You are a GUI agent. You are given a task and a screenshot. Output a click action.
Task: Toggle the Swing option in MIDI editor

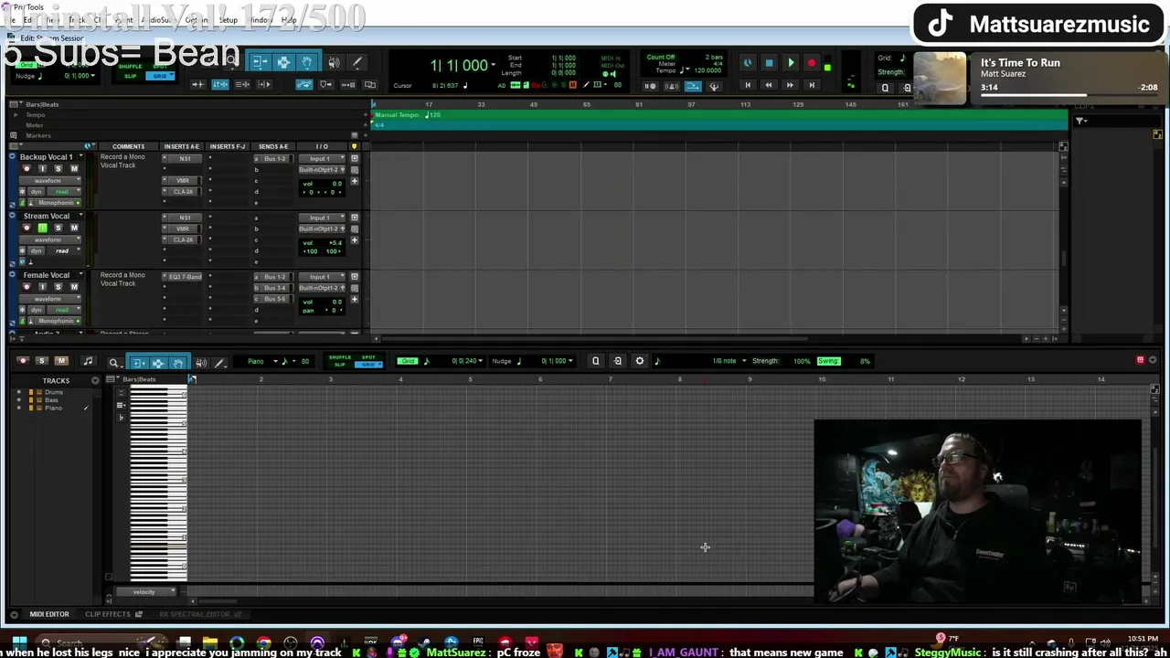pos(828,361)
